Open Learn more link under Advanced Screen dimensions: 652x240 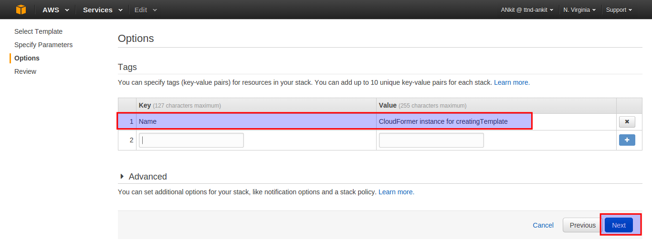point(396,192)
